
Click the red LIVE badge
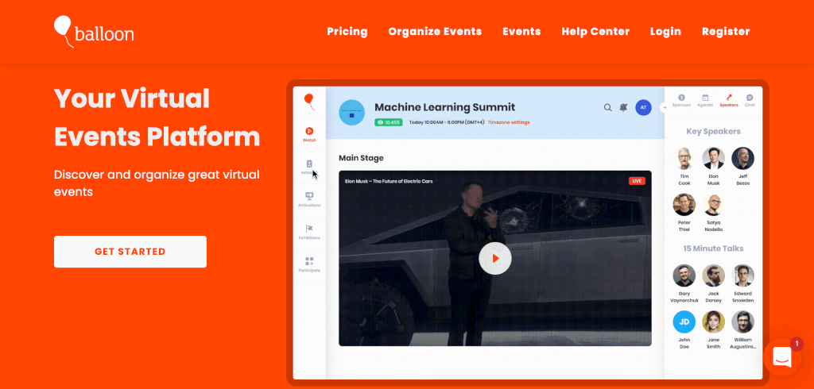pos(637,181)
